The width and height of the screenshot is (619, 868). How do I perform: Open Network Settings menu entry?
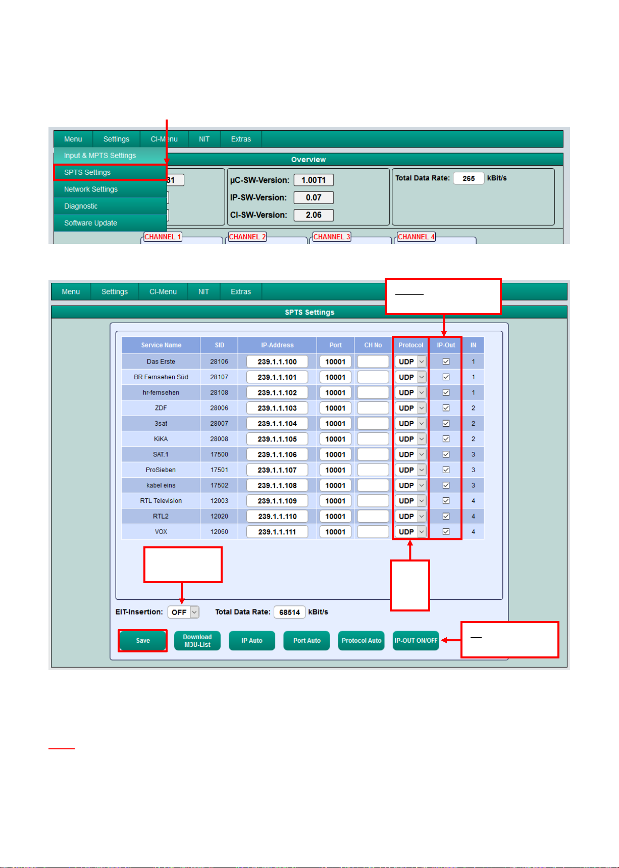click(x=110, y=189)
